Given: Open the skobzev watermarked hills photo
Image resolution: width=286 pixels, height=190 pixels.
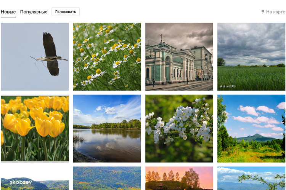Looking at the screenshot, I should tap(35, 179).
